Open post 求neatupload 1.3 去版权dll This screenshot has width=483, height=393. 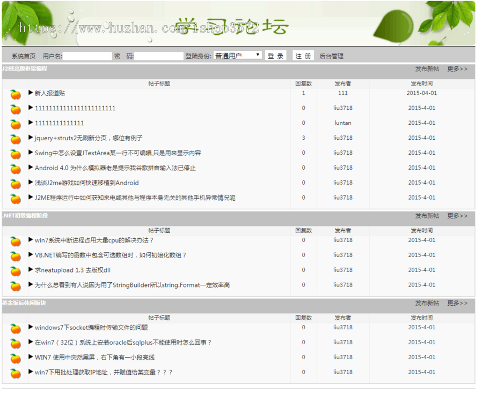pyautogui.click(x=72, y=270)
